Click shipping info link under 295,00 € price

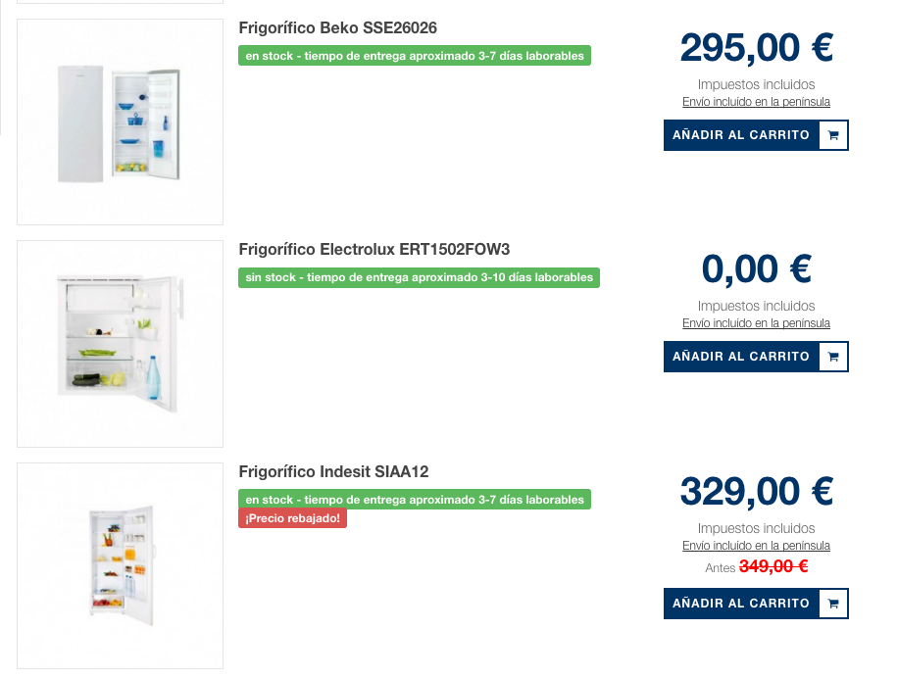coord(756,102)
